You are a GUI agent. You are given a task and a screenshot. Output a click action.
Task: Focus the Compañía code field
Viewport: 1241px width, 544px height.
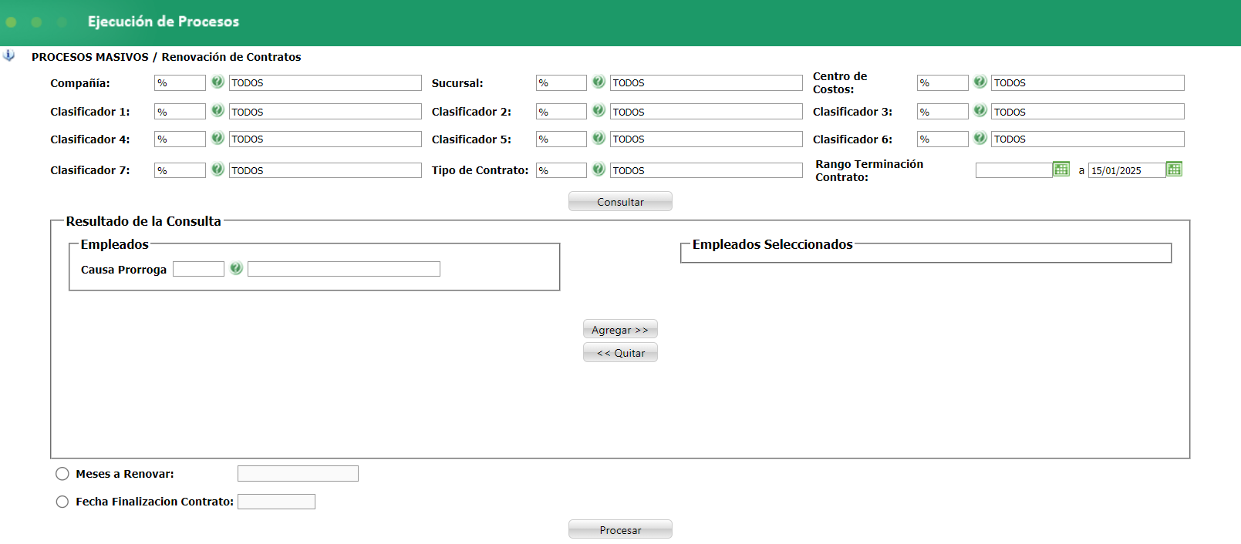click(180, 82)
